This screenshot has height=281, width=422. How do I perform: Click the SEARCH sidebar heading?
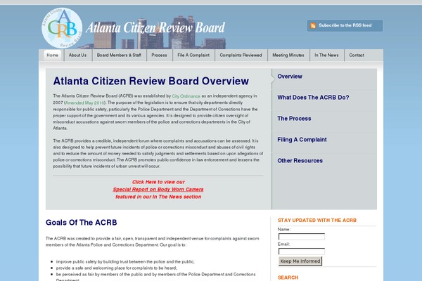pyautogui.click(x=288, y=277)
